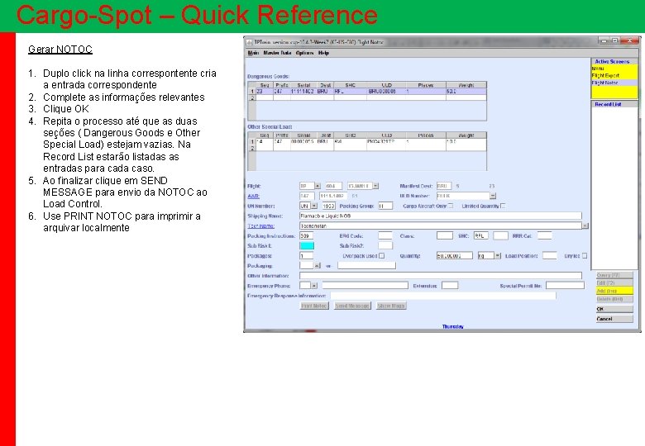
Task: Open the Quantity unit kg dropdown
Action: (497, 256)
